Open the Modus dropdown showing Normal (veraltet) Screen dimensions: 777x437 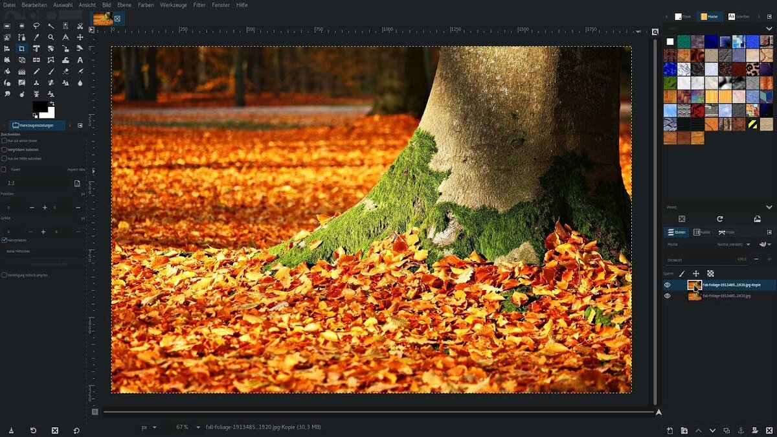730,245
